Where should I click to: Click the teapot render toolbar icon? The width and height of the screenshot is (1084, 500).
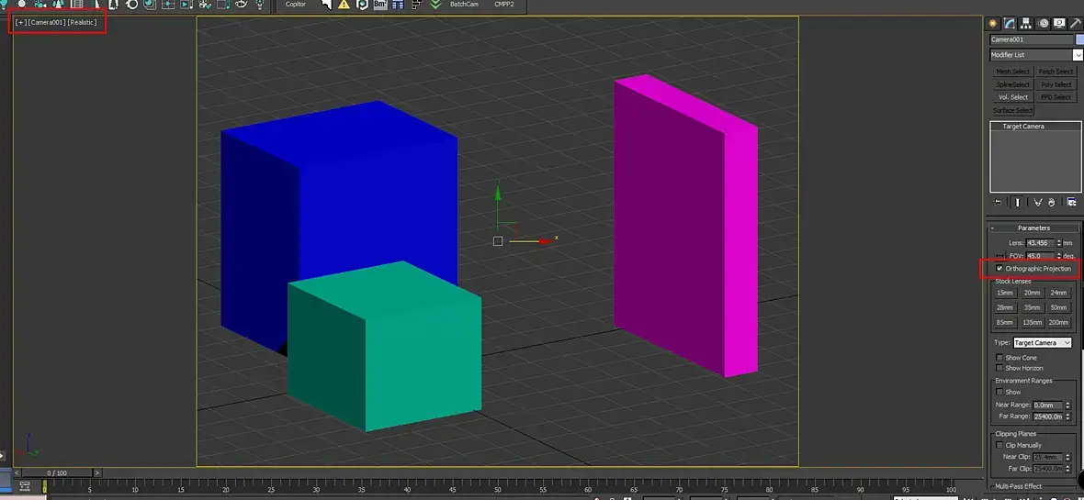242,5
